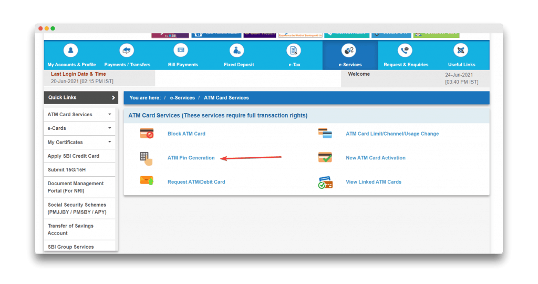
Task: Open Useful Links menu label
Action: click(461, 65)
